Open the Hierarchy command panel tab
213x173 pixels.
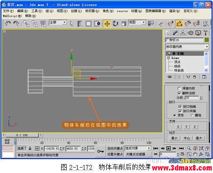click(x=183, y=33)
